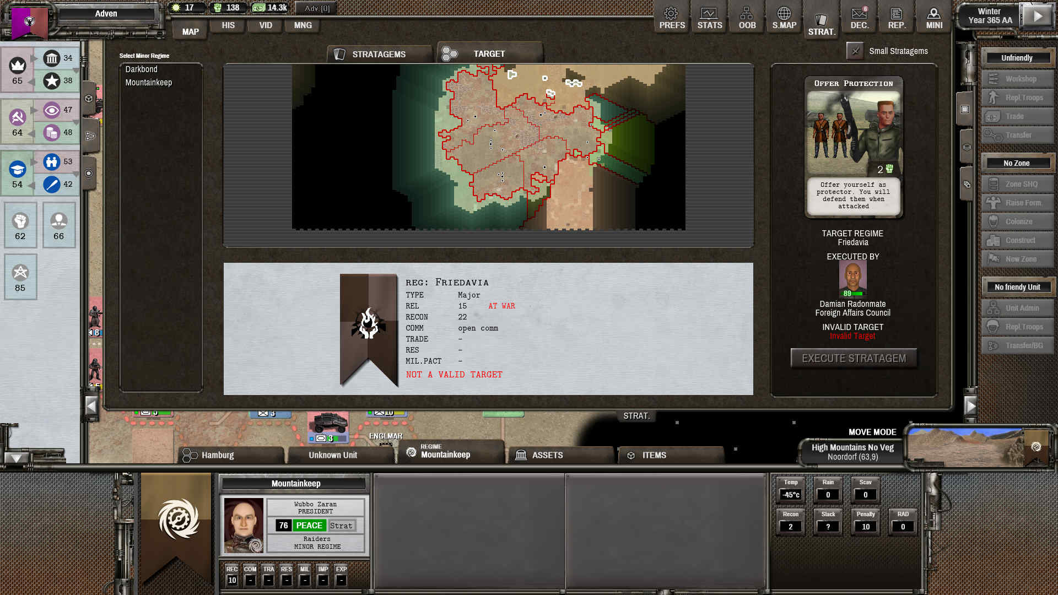
Task: Open the PREFS gear icon
Action: tap(672, 18)
